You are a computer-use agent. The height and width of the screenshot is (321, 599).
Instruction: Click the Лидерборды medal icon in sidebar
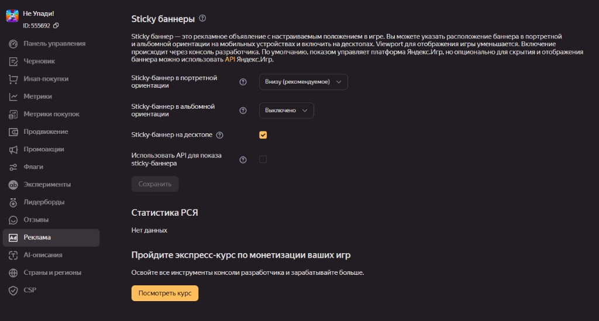13,202
